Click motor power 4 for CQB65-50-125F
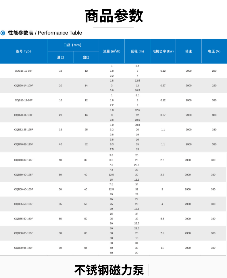Viewport: 227px width, 278px height. [162, 204]
